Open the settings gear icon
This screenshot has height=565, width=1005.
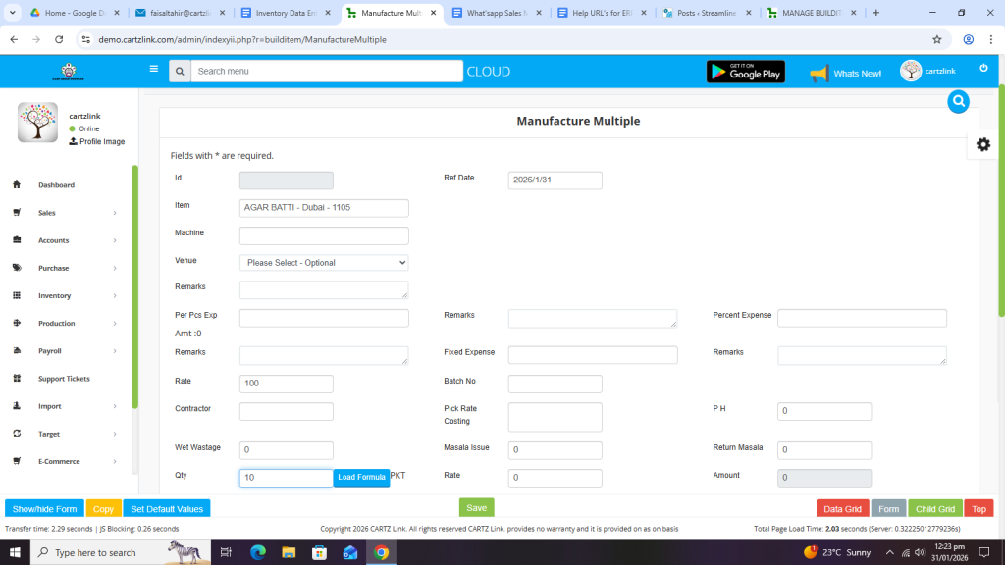(x=982, y=144)
